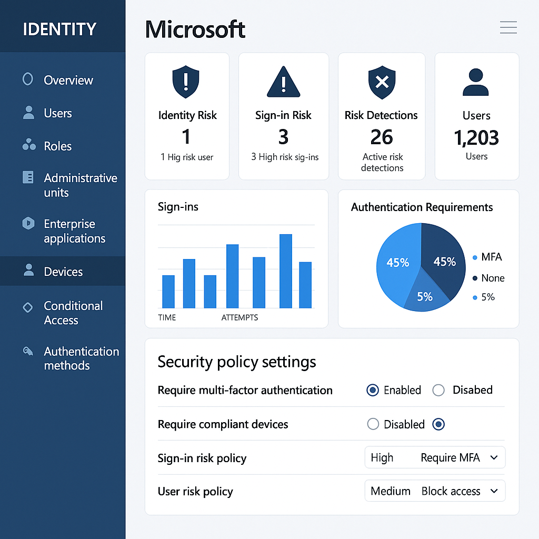Click 'Require compliant devices' label

223,424
